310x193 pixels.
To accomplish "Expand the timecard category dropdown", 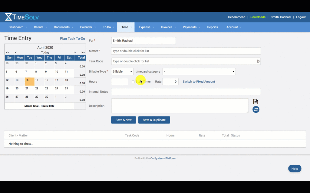I will (x=199, y=71).
